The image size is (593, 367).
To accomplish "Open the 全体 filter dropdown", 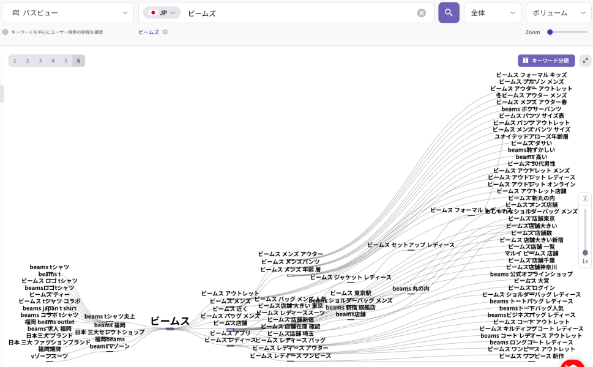I will tap(493, 13).
